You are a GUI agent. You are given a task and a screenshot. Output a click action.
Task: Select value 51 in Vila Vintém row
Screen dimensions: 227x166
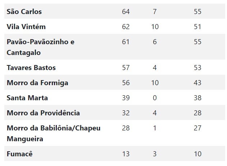[x=198, y=27]
